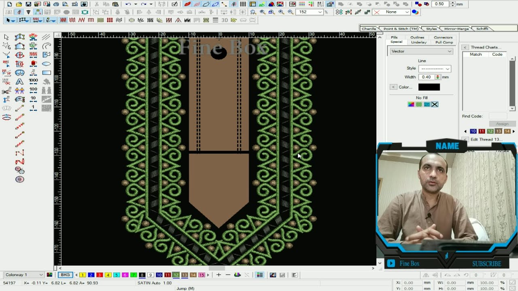This screenshot has width=518, height=291.
Task: Toggle the checkbox icon in top toolbar
Action: click(x=174, y=4)
